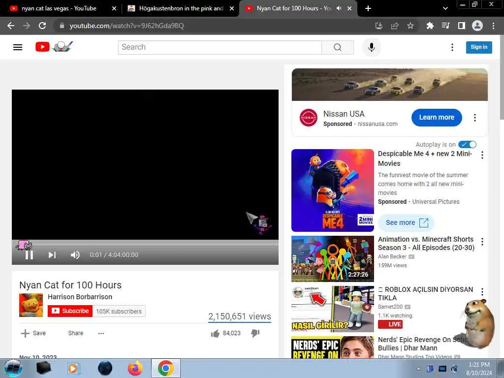This screenshot has width=504, height=378.
Task: Open the YouTube hamburger guide menu
Action: [18, 47]
